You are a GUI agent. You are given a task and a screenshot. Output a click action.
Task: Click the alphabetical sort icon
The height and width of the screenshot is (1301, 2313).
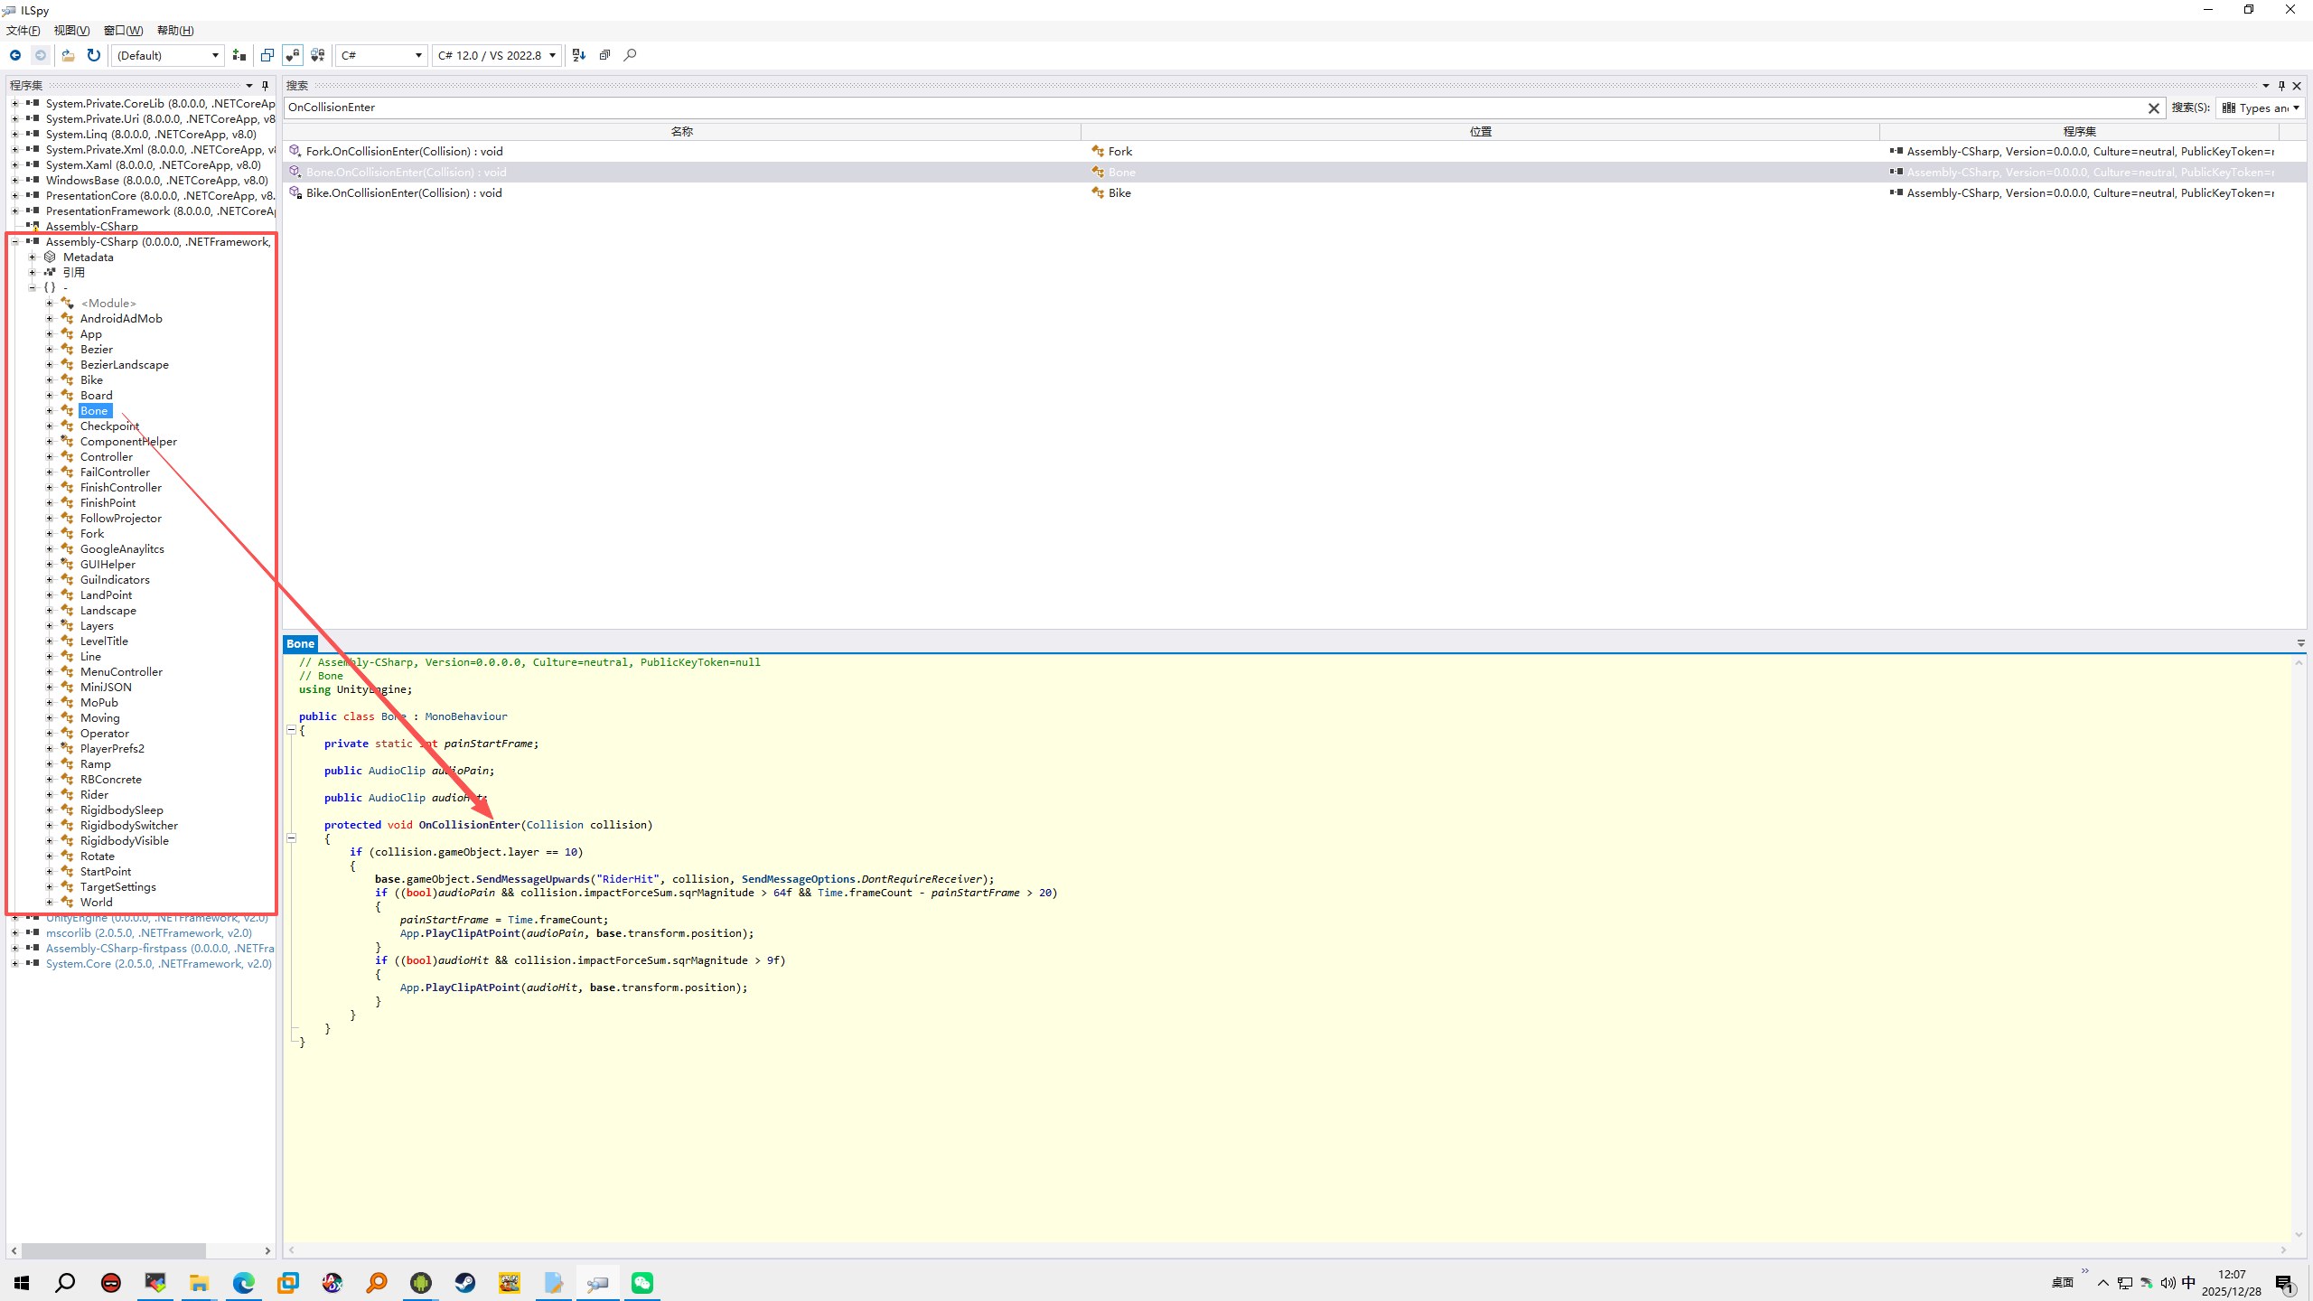tap(579, 55)
